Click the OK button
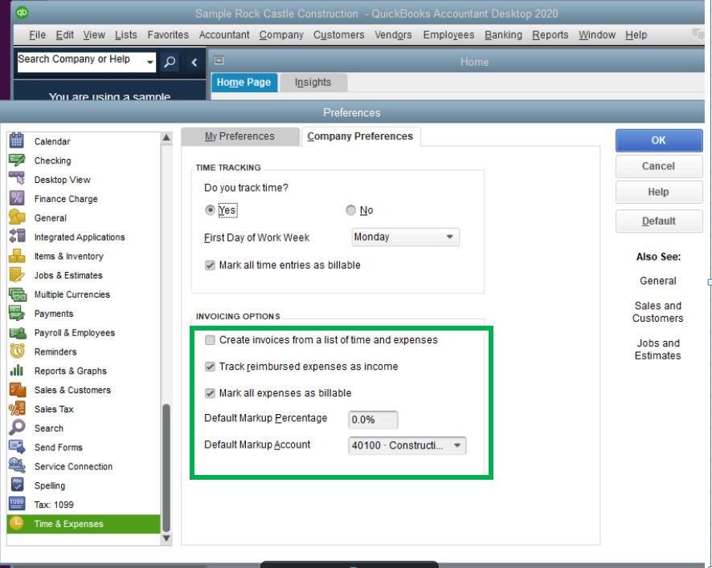 (x=658, y=140)
